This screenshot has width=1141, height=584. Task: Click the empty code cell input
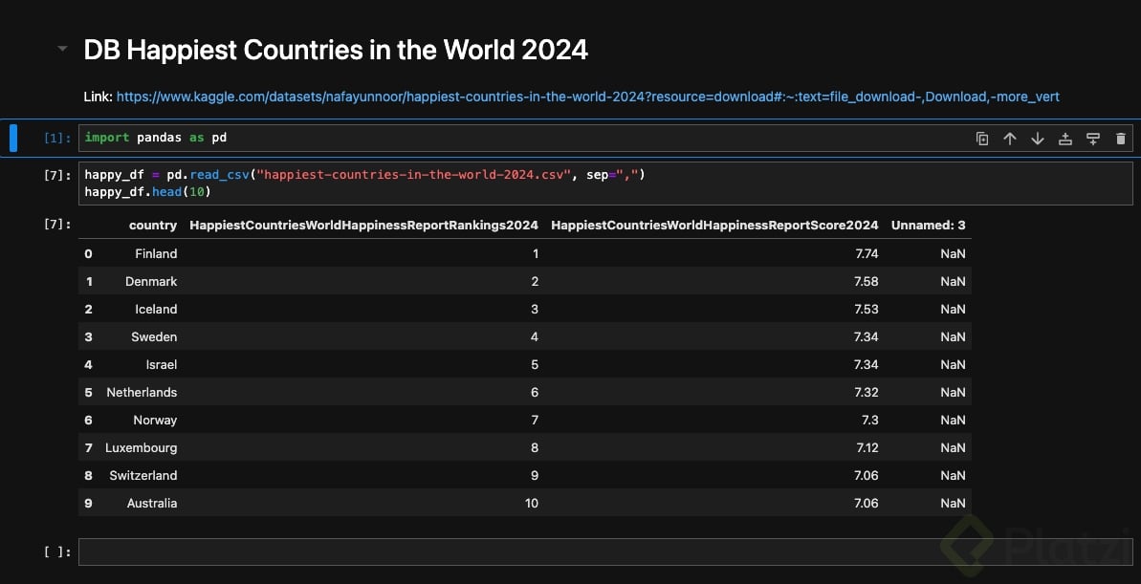click(604, 552)
